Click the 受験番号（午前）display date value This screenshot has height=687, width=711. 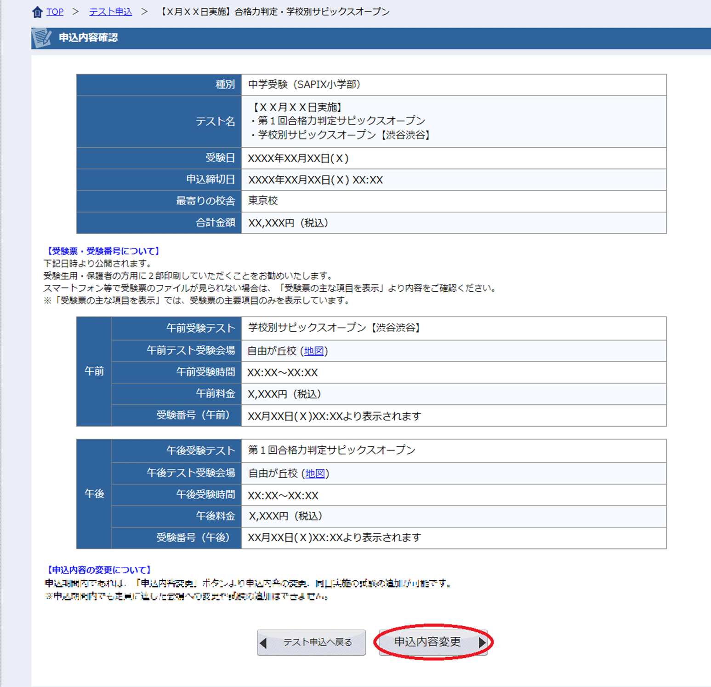tap(334, 416)
